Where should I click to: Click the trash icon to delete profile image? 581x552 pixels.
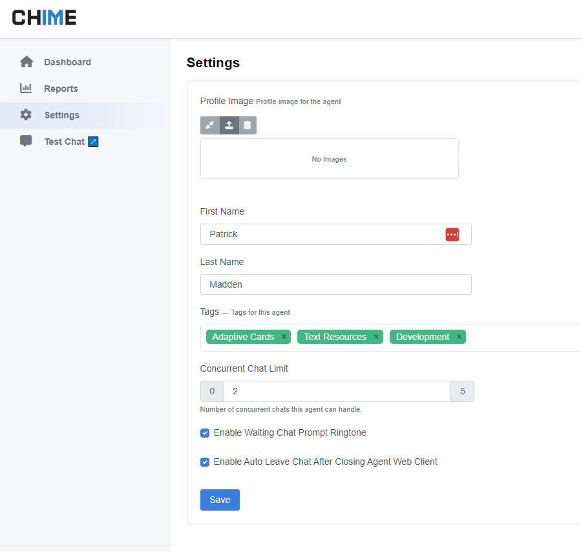[248, 125]
